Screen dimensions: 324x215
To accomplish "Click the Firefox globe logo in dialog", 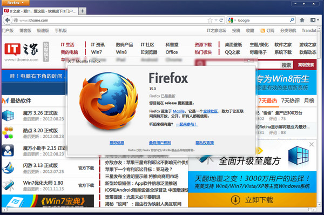I will pos(109,100).
